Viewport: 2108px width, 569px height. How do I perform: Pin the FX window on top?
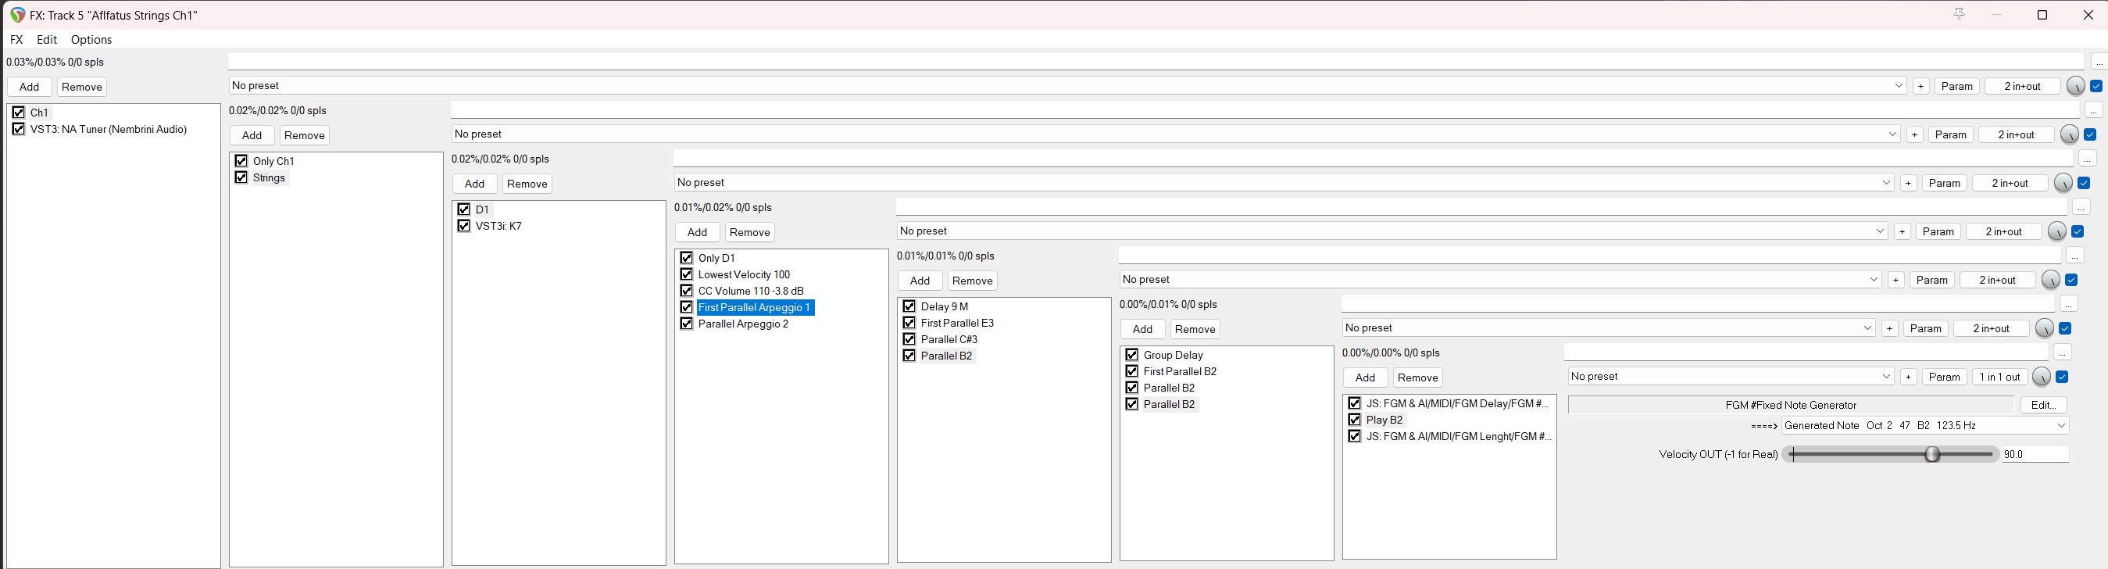[1958, 14]
